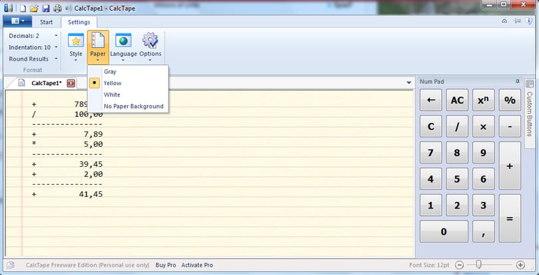Expand the Round Results dropdown

(x=56, y=59)
